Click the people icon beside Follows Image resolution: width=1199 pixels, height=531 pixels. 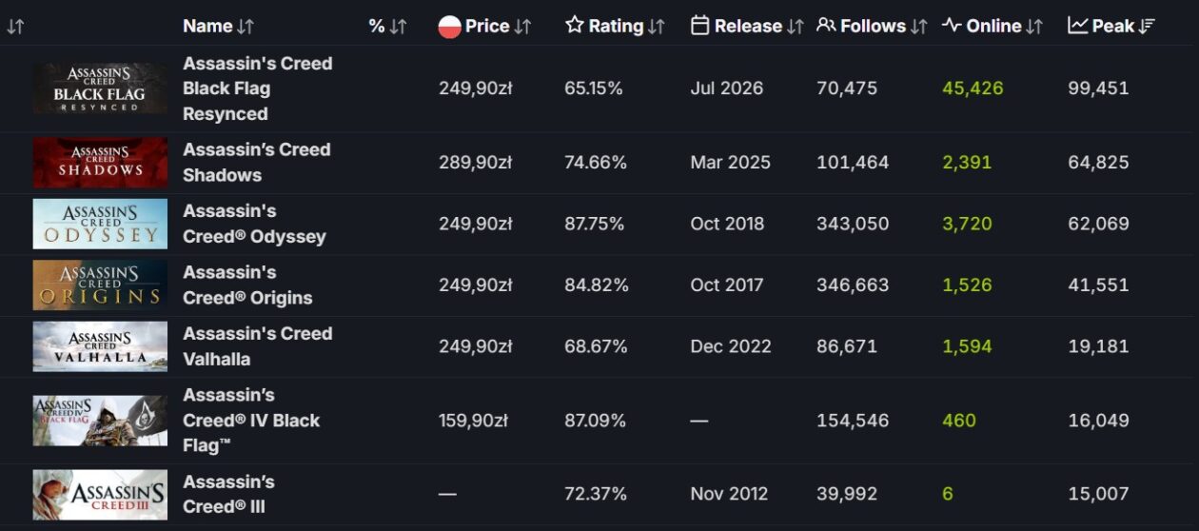tap(826, 26)
